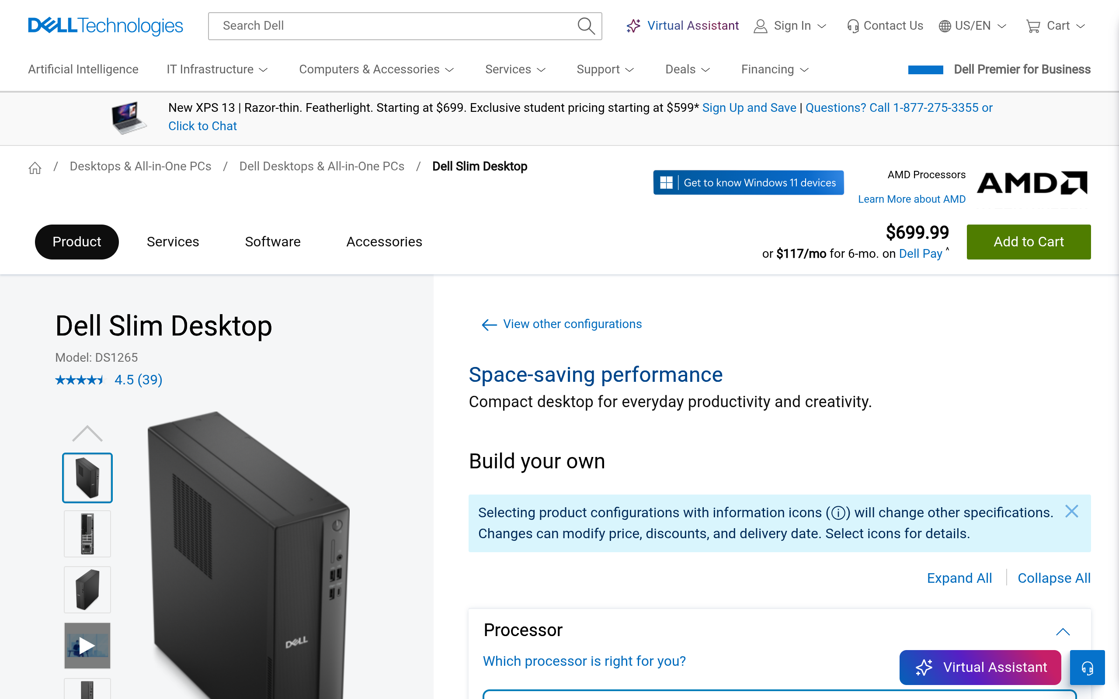Select the third product thumbnail
1119x699 pixels.
(x=87, y=590)
